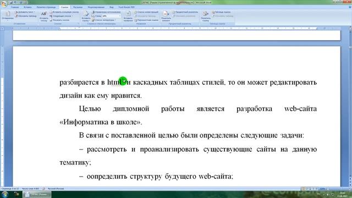Open the Оглавление (Table of Contents) gallery
The width and height of the screenshot is (352, 198).
[7, 16]
